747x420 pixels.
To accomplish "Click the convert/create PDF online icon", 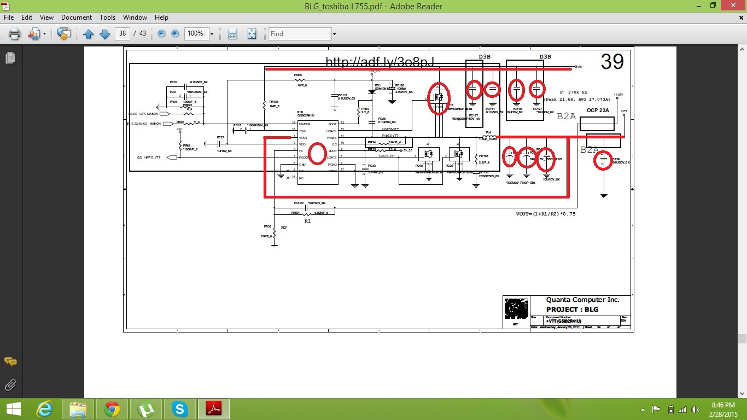I will tap(63, 34).
